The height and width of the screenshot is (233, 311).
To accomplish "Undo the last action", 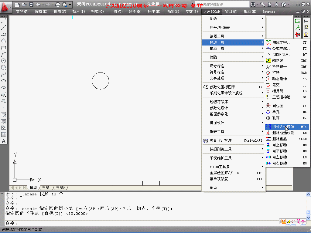I will point(38,5).
